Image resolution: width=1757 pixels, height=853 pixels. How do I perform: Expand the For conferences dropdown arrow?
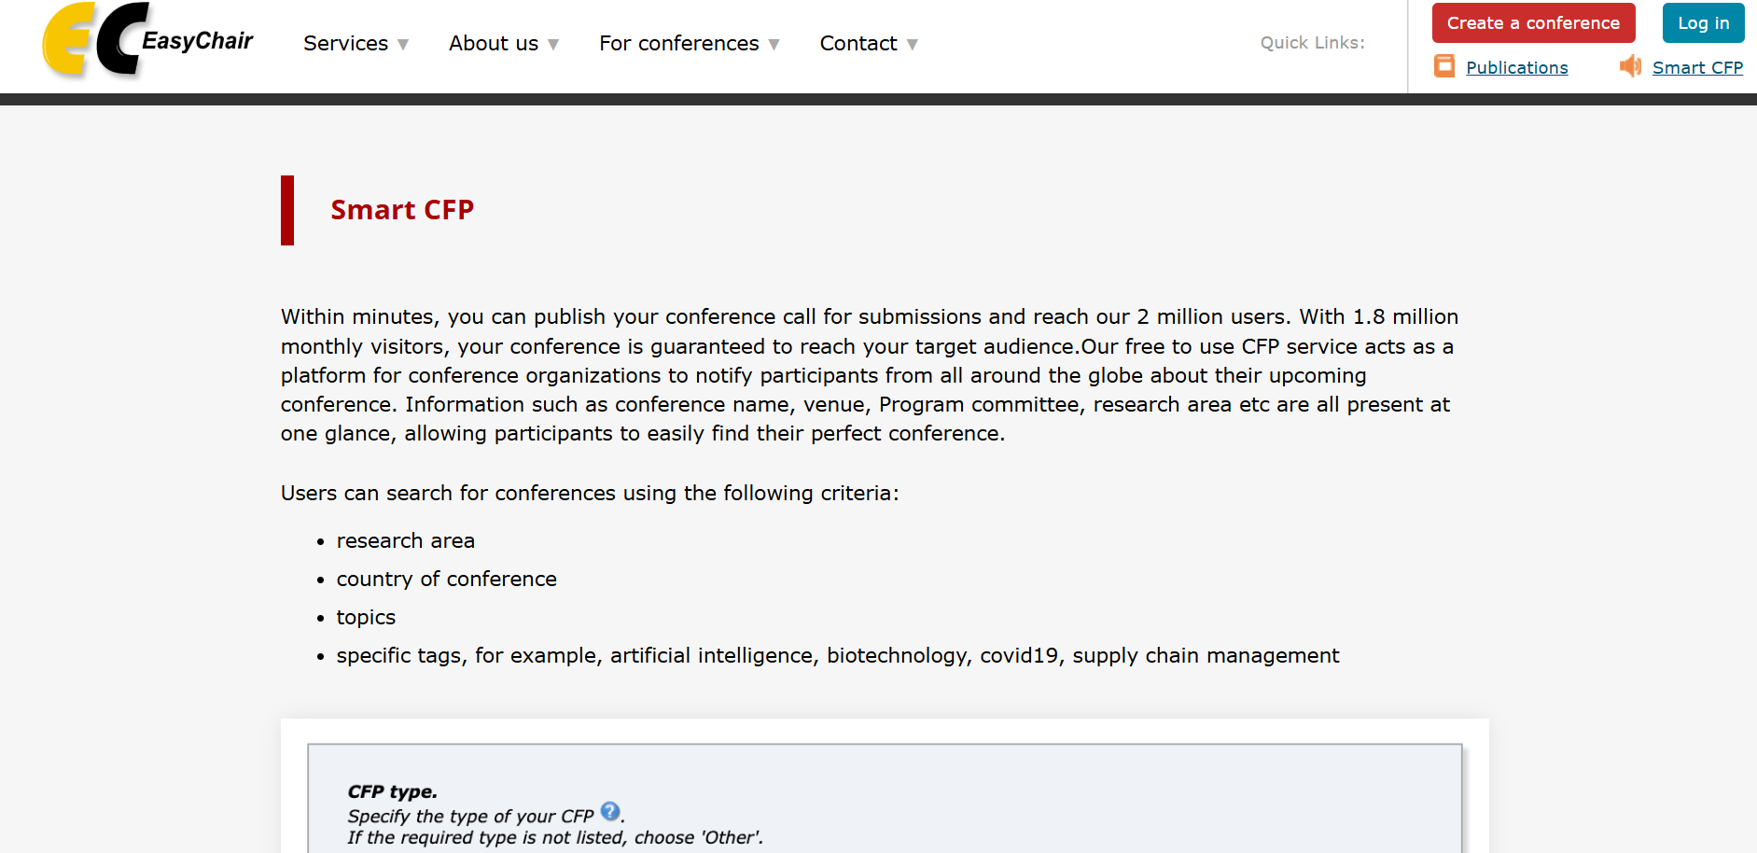pyautogui.click(x=774, y=45)
